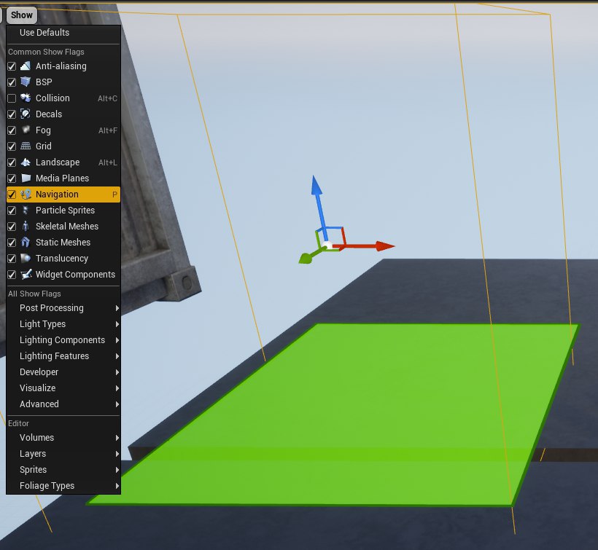Screen dimensions: 598x550
Task: Click the Widget Components icon
Action: (26, 274)
